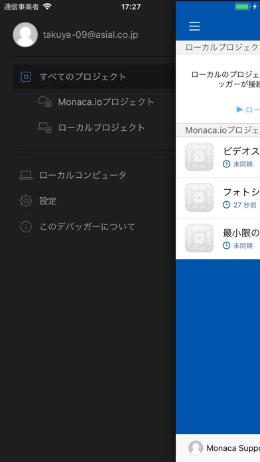Viewport: 260px width, 462px height.
Task: Select すべてのプロジェクト menu item
Action: 94,77
